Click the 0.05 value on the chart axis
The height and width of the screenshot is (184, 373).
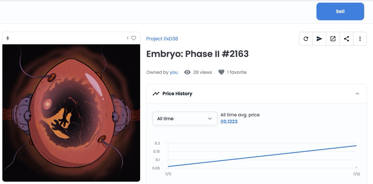pos(156,168)
